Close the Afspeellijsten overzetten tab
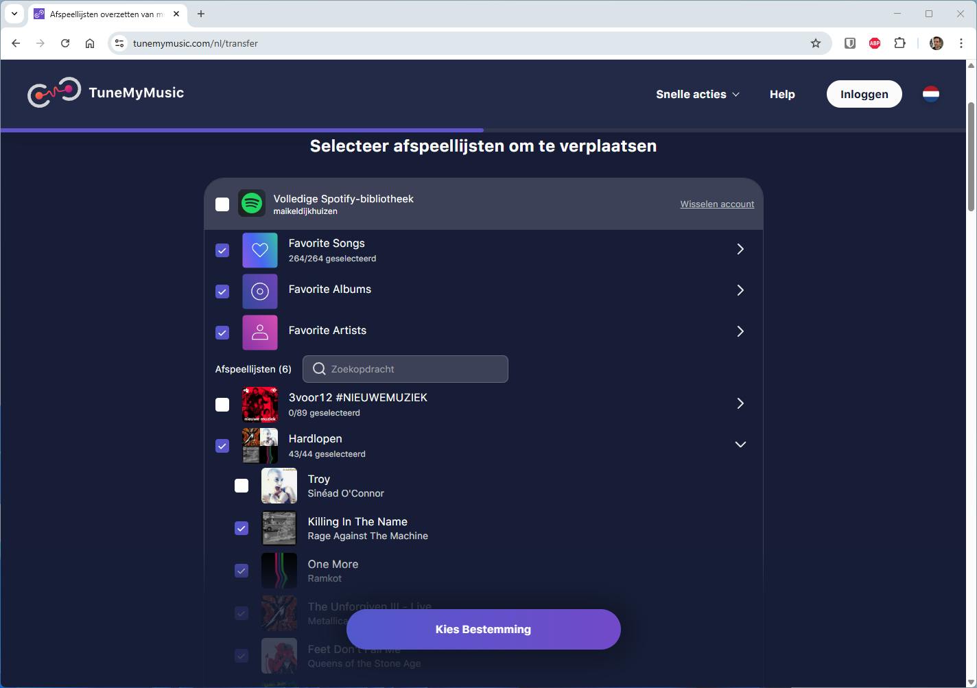The width and height of the screenshot is (977, 688). click(x=176, y=14)
